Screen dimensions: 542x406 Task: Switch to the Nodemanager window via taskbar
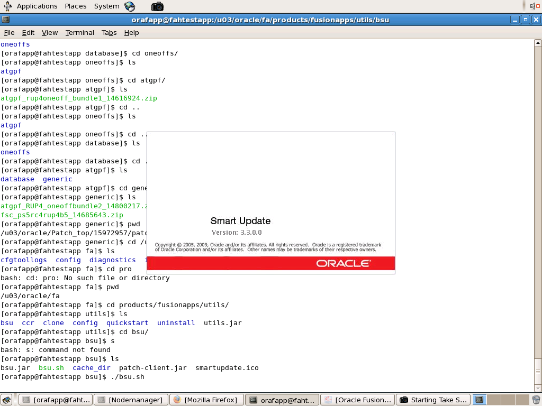point(130,399)
